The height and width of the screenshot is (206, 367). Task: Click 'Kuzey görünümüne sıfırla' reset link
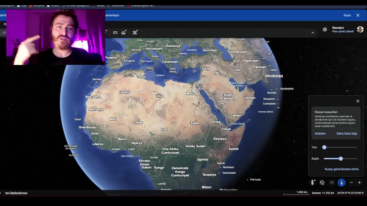(341, 169)
